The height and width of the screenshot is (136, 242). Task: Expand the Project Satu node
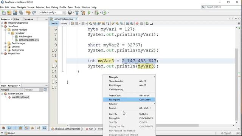[2, 54]
